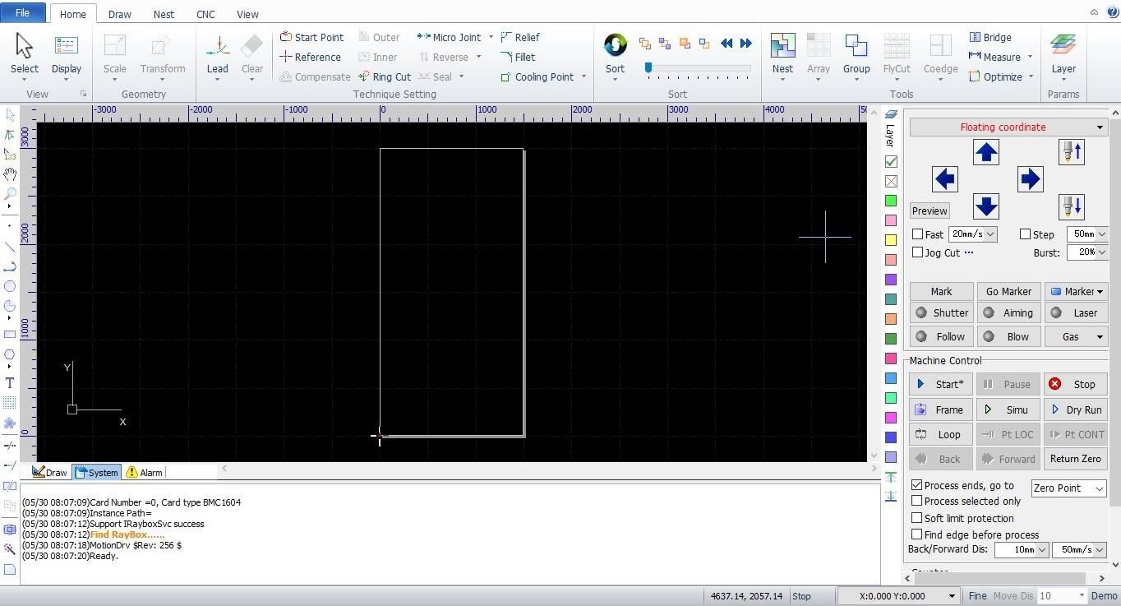Enable Soft limit protection
The width and height of the screenshot is (1121, 606).
[917, 518]
